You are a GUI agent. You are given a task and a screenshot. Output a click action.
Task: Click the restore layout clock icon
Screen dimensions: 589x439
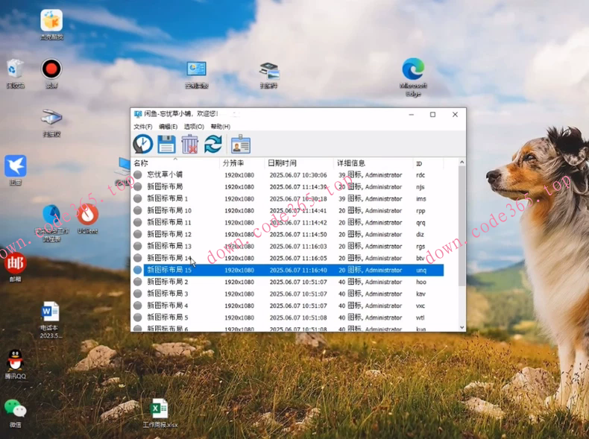142,144
